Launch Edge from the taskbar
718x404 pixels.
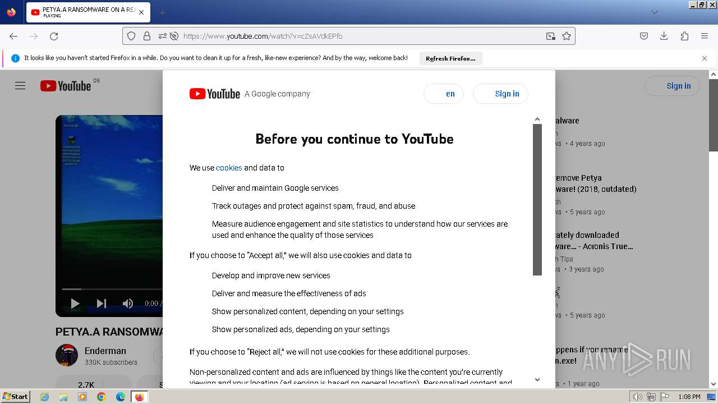[121, 397]
